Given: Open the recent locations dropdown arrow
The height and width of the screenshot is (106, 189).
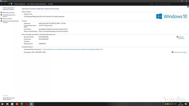Looking at the screenshot, I should 7,4.
